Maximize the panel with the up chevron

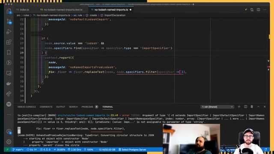(x=258, y=107)
